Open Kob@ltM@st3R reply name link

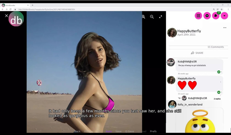197,98
